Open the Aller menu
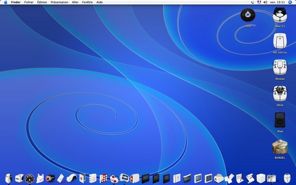The width and height of the screenshot is (296, 185). (x=75, y=2)
